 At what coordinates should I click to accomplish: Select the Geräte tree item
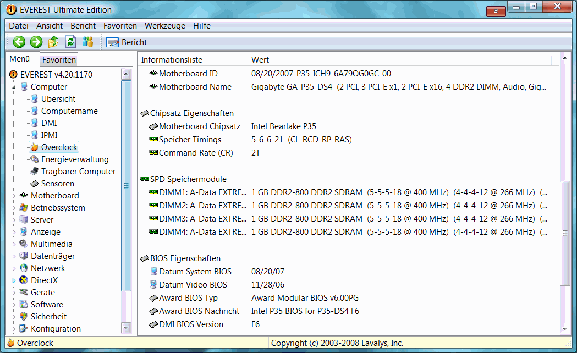coord(43,293)
